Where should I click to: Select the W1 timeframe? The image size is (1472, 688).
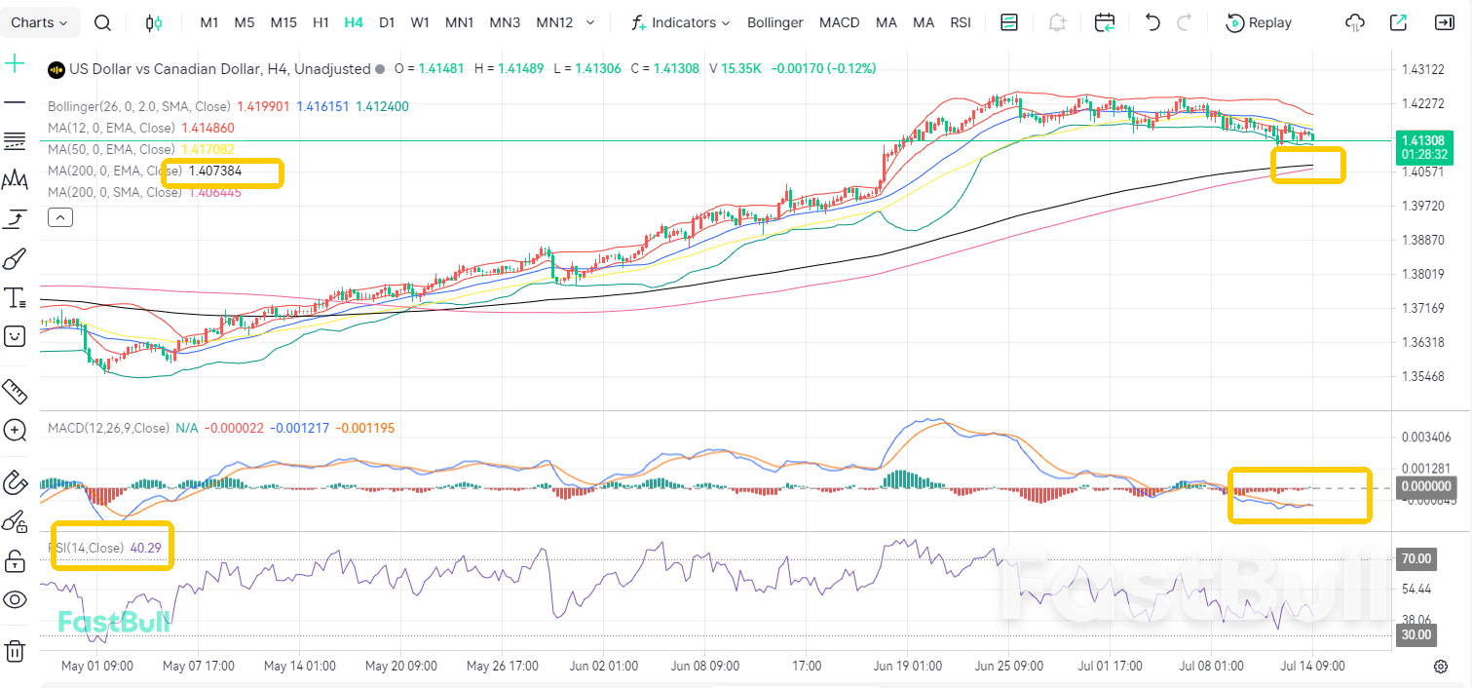420,22
